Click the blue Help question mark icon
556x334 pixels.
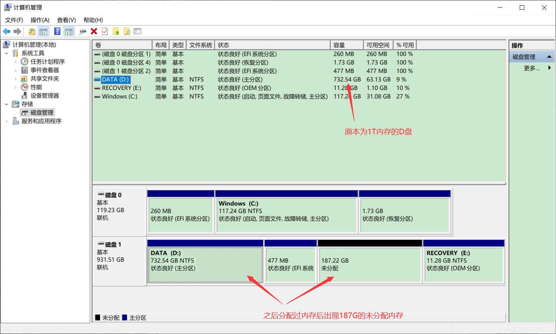click(x=57, y=32)
